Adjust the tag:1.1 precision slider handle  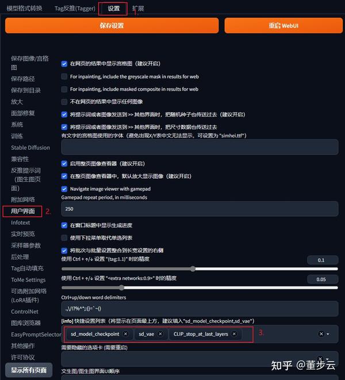click(193, 269)
